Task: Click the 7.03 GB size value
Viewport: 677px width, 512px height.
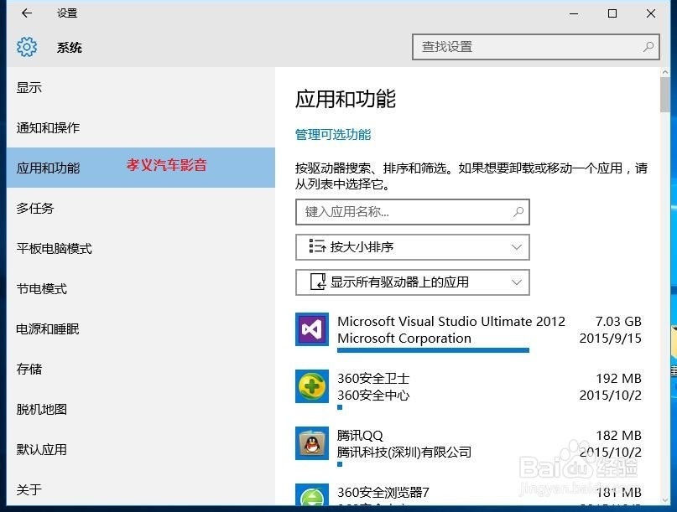Action: (618, 321)
